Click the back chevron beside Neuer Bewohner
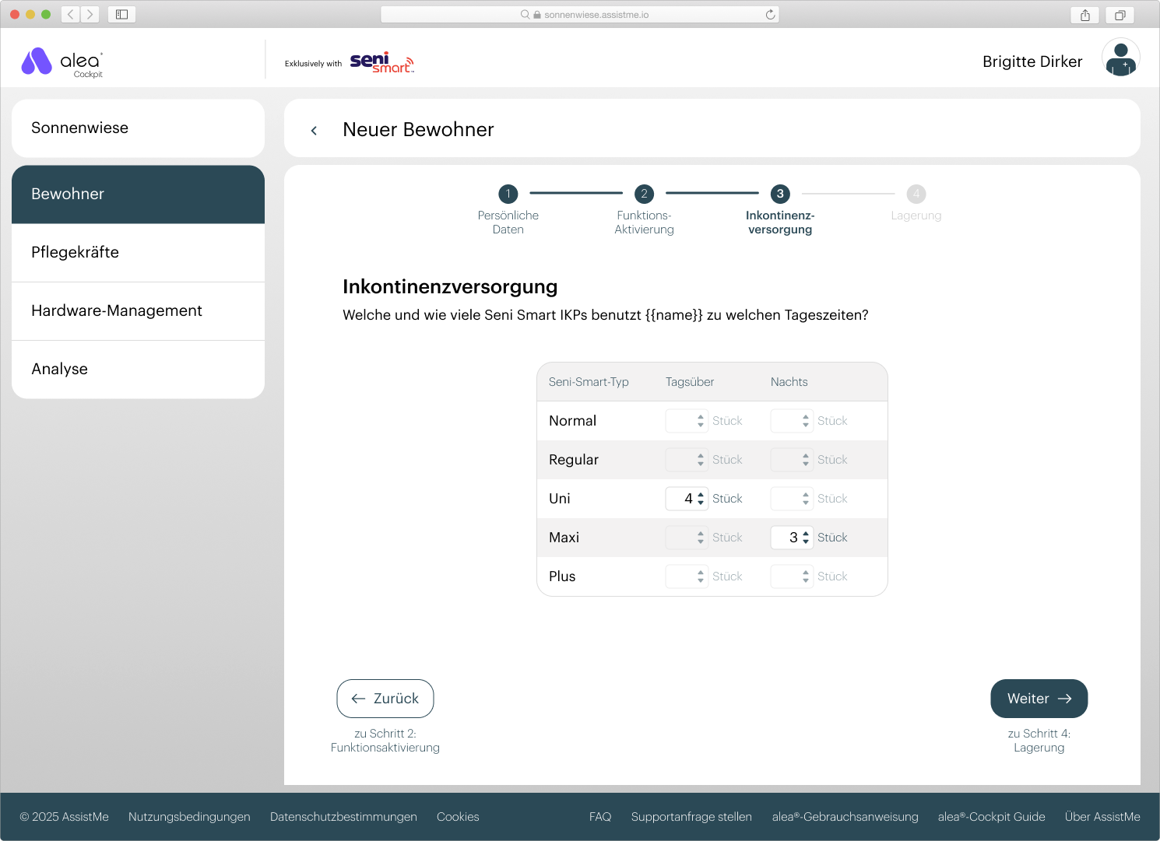1160x841 pixels. point(314,131)
